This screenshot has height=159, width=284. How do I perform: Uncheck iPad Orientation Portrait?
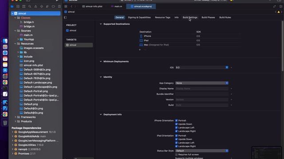point(177,136)
